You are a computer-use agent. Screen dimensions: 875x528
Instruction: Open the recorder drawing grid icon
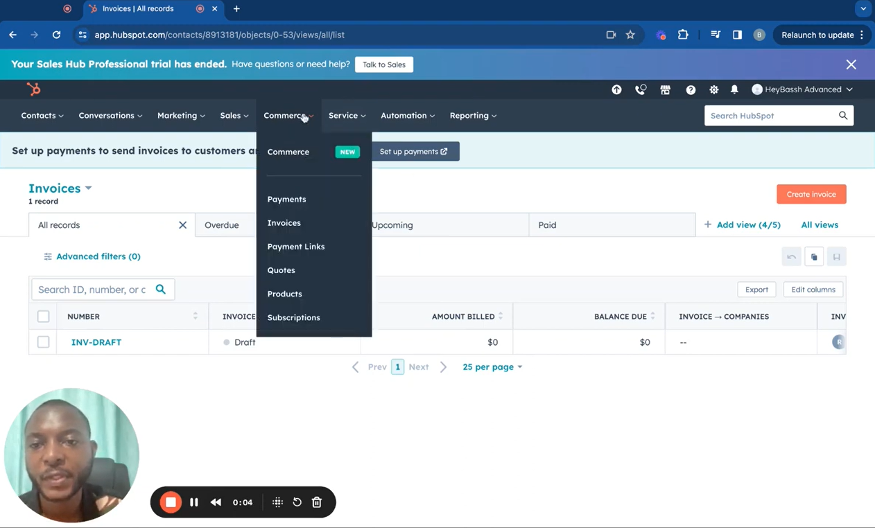277,502
